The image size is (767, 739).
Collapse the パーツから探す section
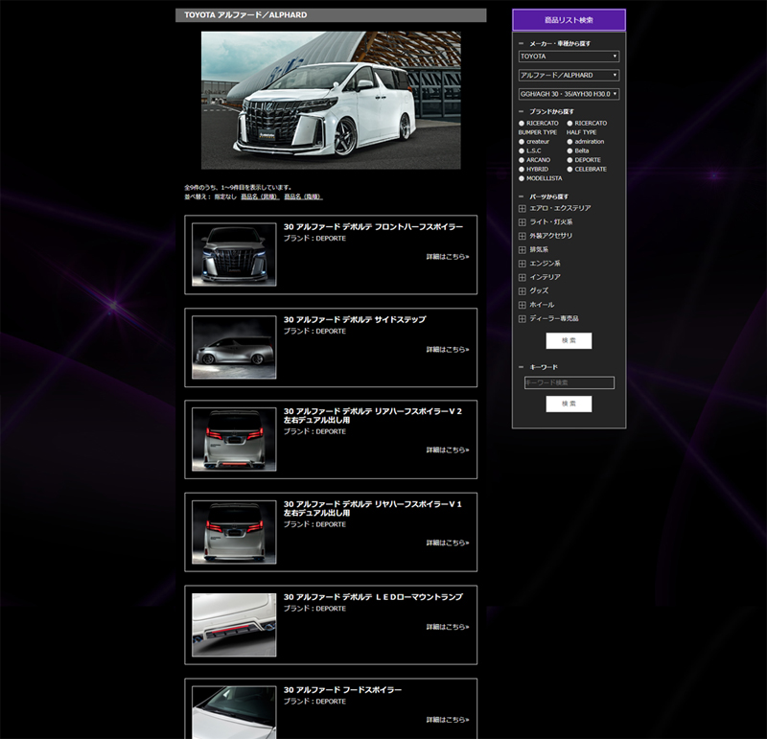(x=521, y=196)
